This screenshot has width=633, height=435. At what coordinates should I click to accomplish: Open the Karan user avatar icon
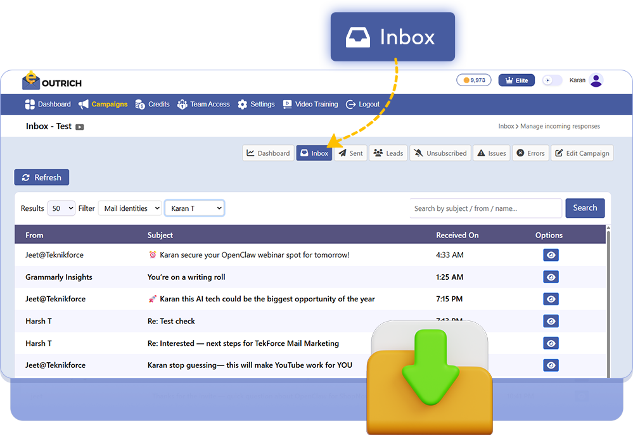pyautogui.click(x=596, y=80)
